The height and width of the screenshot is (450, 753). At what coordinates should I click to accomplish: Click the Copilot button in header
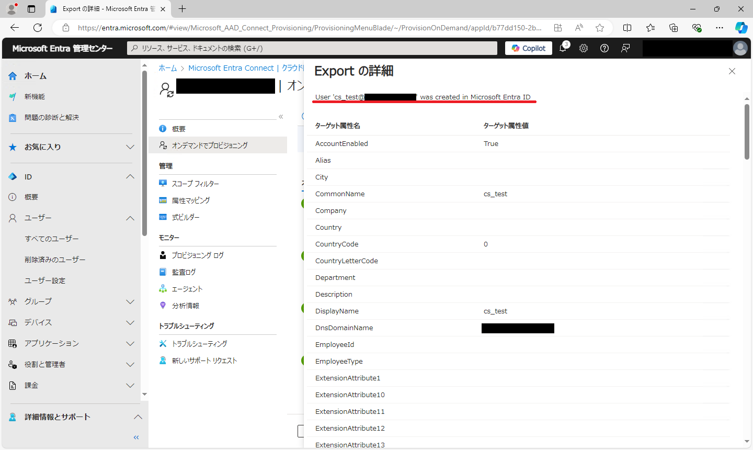(x=529, y=48)
